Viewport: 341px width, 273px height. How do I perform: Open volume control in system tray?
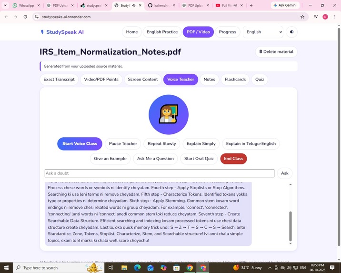click(289, 268)
